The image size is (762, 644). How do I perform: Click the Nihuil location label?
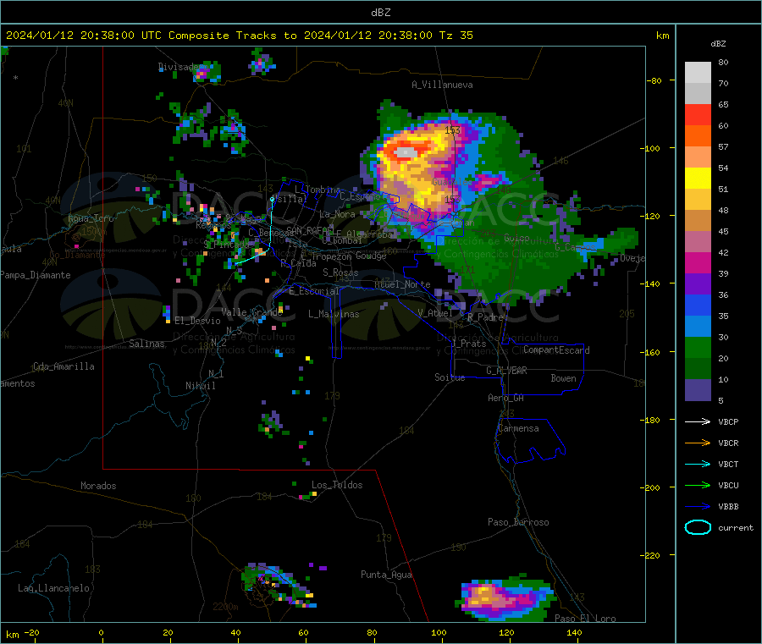200,386
